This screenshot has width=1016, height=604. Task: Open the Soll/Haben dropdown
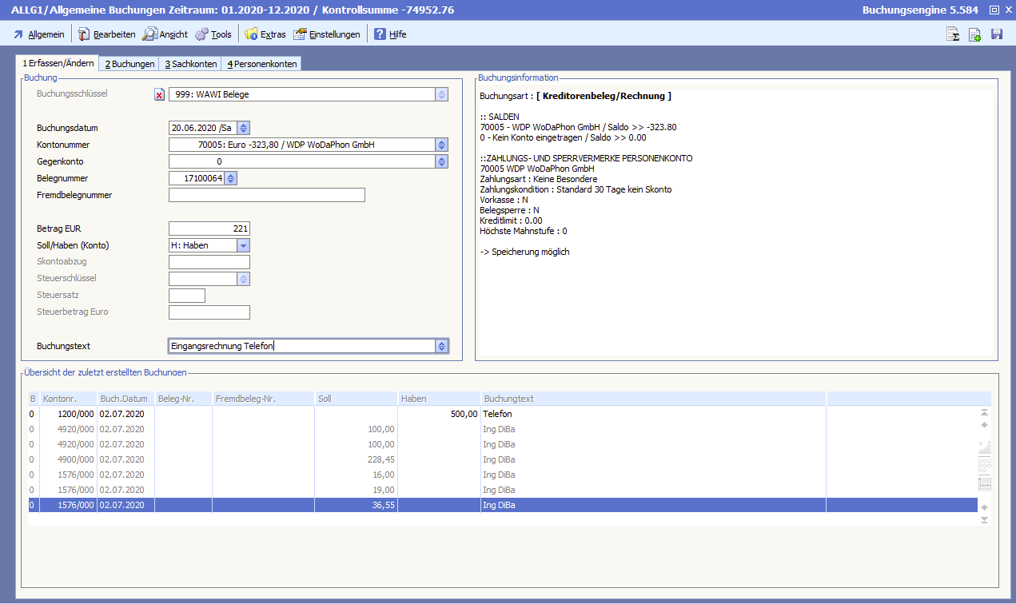(x=244, y=245)
